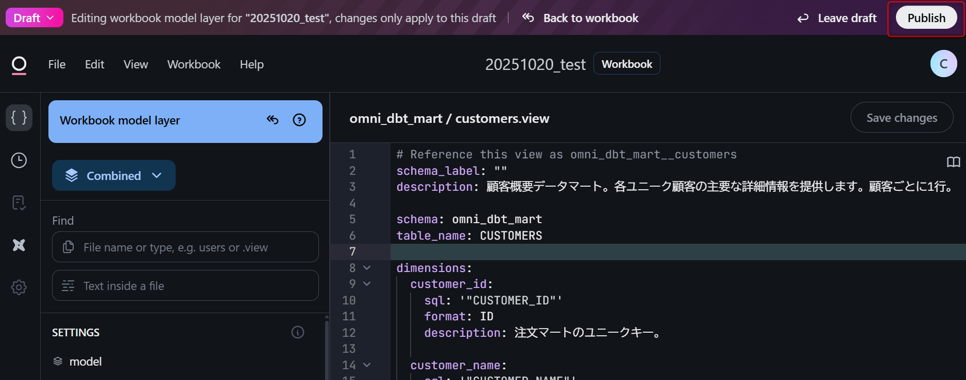Open the documentation book icon in editor
966x380 pixels.
(953, 162)
